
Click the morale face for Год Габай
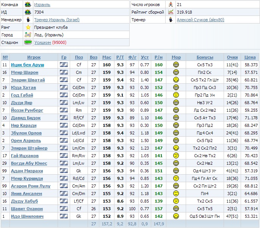pyautogui.click(x=176, y=95)
